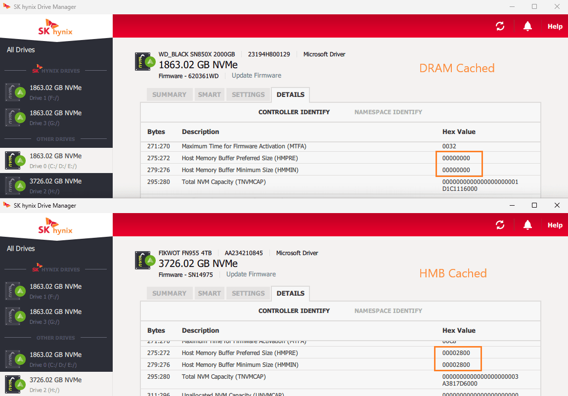The image size is (568, 396).
Task: Open SUMMARY tab for WD_BLACK drive
Action: [x=169, y=94]
